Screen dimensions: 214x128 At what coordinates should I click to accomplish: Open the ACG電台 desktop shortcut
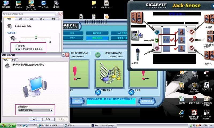click(194, 74)
